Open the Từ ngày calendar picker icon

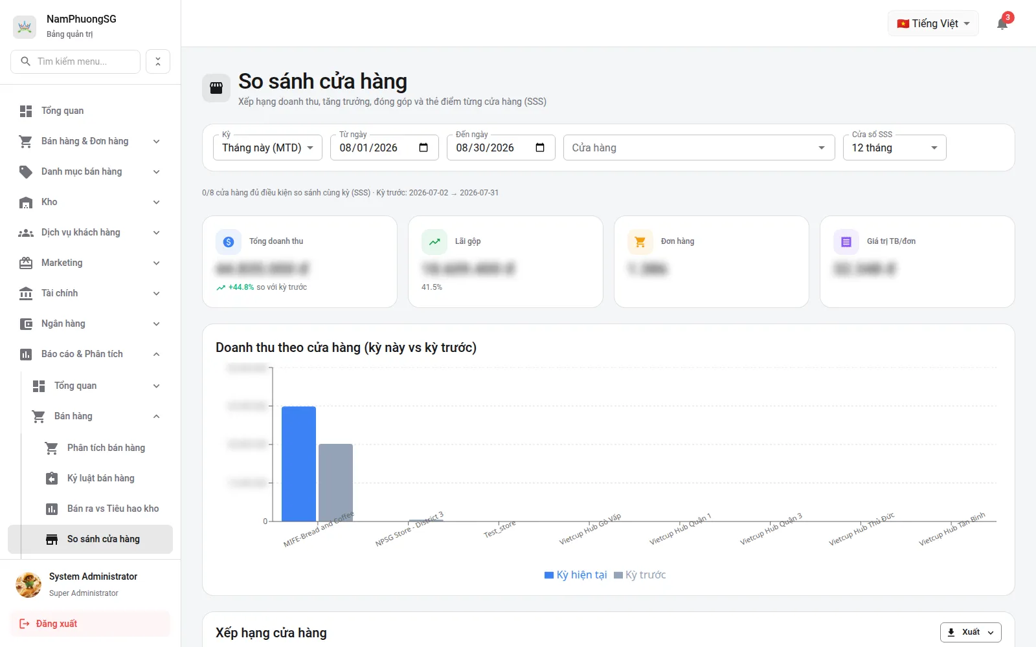423,148
